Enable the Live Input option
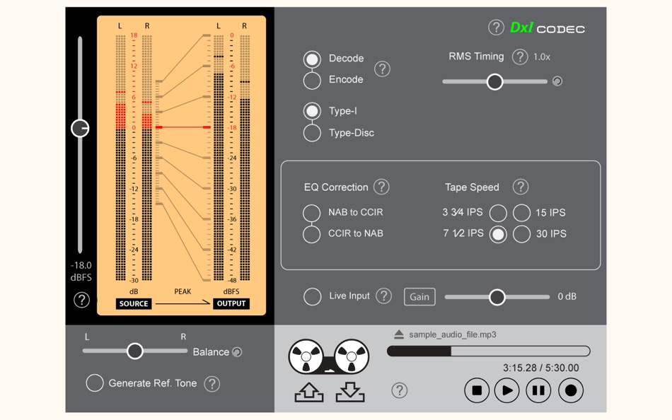Viewport: 672px width, 420px height. (x=312, y=296)
